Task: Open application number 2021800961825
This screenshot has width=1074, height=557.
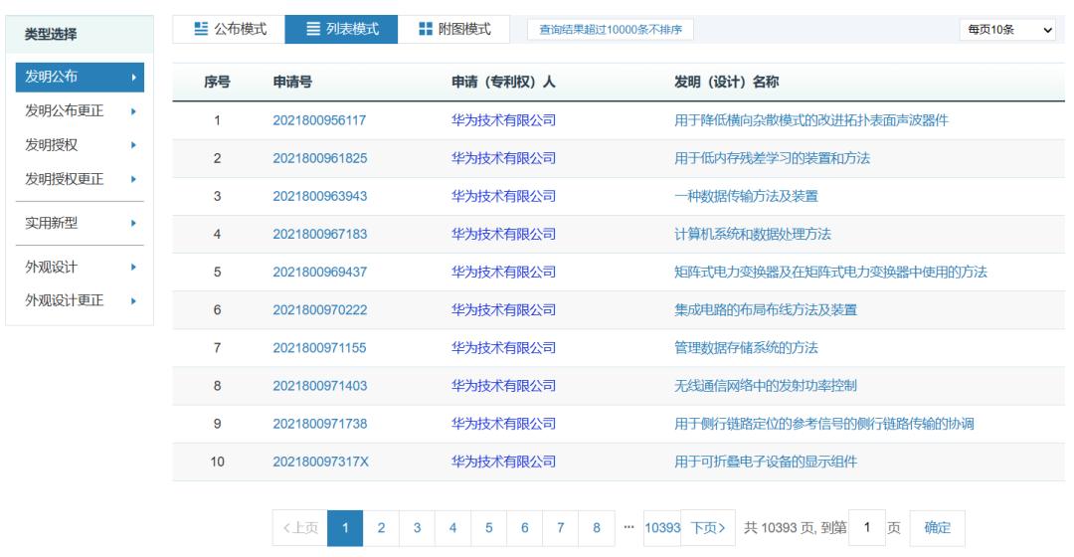Action: (x=320, y=158)
